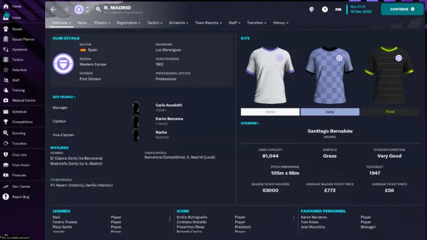
Task: Select the Third kit tab
Action: [390, 112]
